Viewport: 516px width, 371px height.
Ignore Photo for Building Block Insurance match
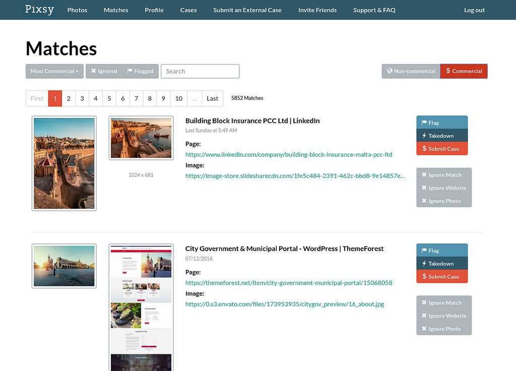(444, 201)
